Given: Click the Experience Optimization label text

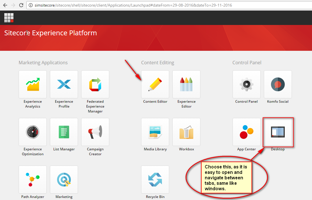Looking at the screenshot, I should (33, 152).
